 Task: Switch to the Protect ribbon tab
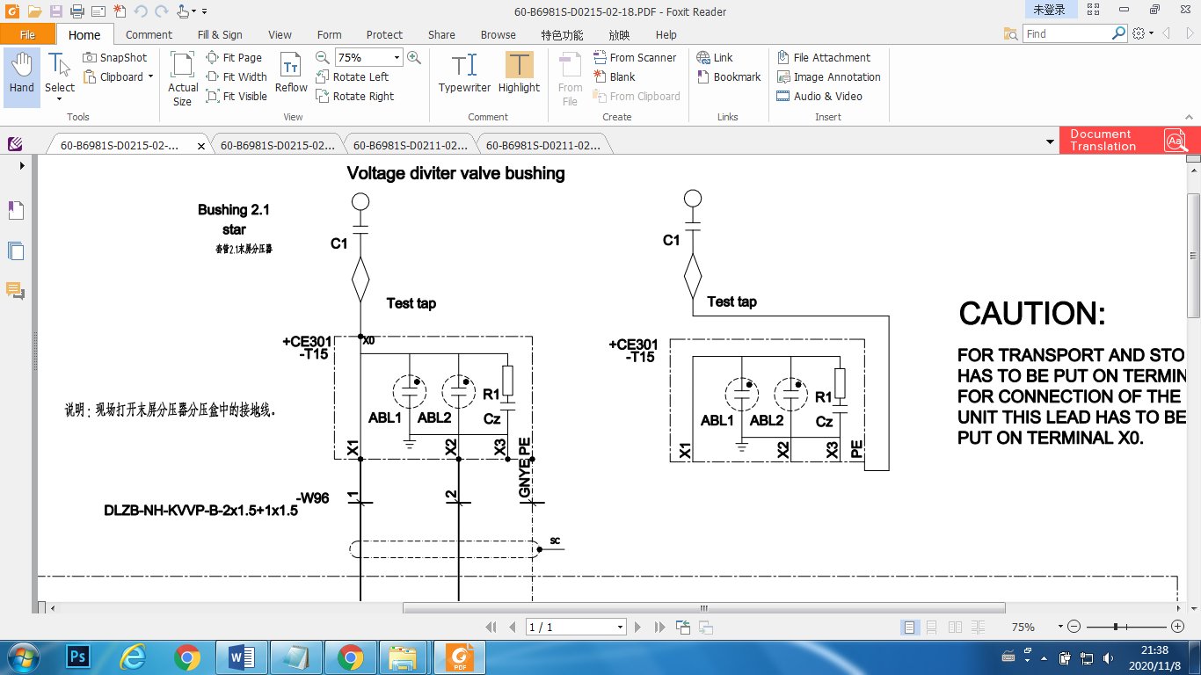click(x=384, y=34)
